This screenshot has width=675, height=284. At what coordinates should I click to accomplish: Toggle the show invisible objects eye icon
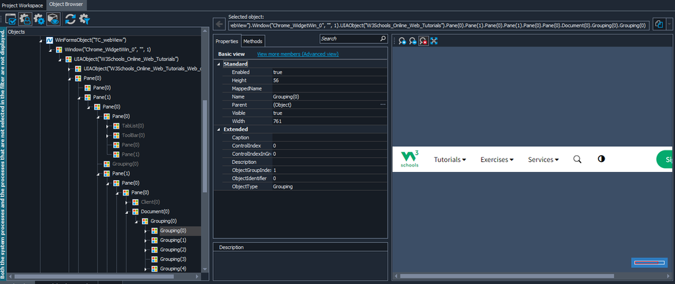click(x=53, y=19)
